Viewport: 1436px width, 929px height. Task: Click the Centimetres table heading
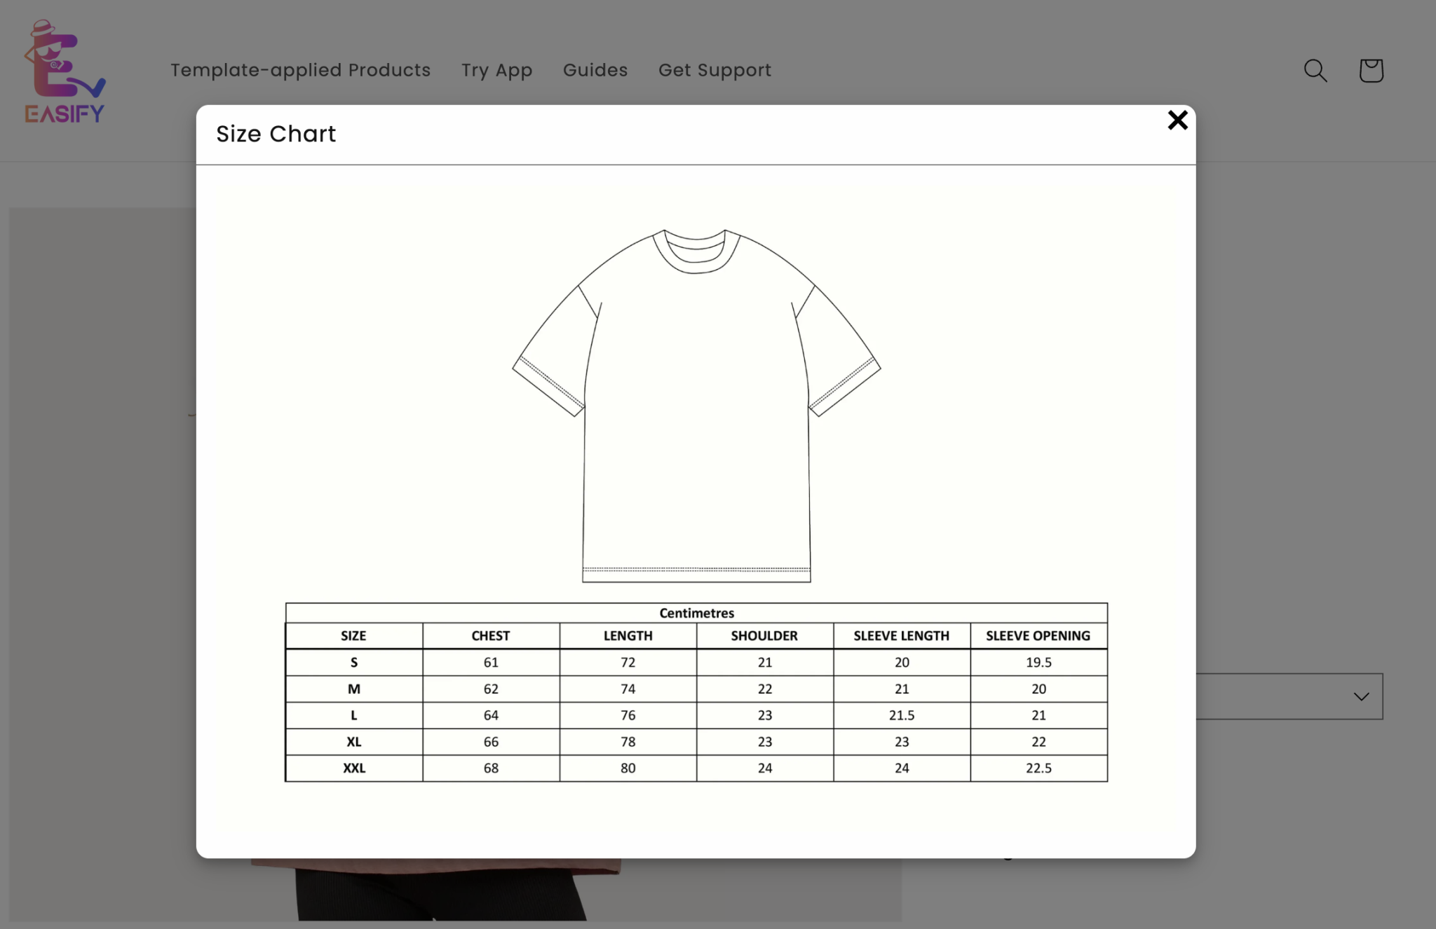[696, 613]
